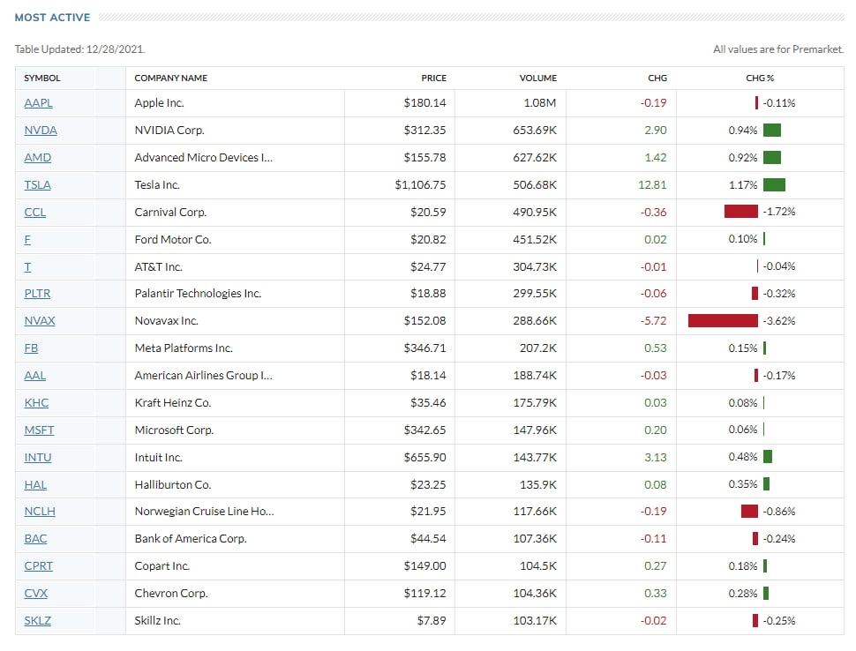The width and height of the screenshot is (856, 651).
Task: Click the TSLA ticker link
Action: point(37,184)
